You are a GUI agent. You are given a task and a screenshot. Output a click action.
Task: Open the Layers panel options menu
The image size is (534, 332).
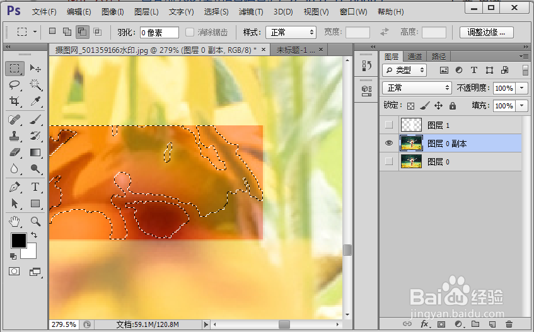point(524,56)
